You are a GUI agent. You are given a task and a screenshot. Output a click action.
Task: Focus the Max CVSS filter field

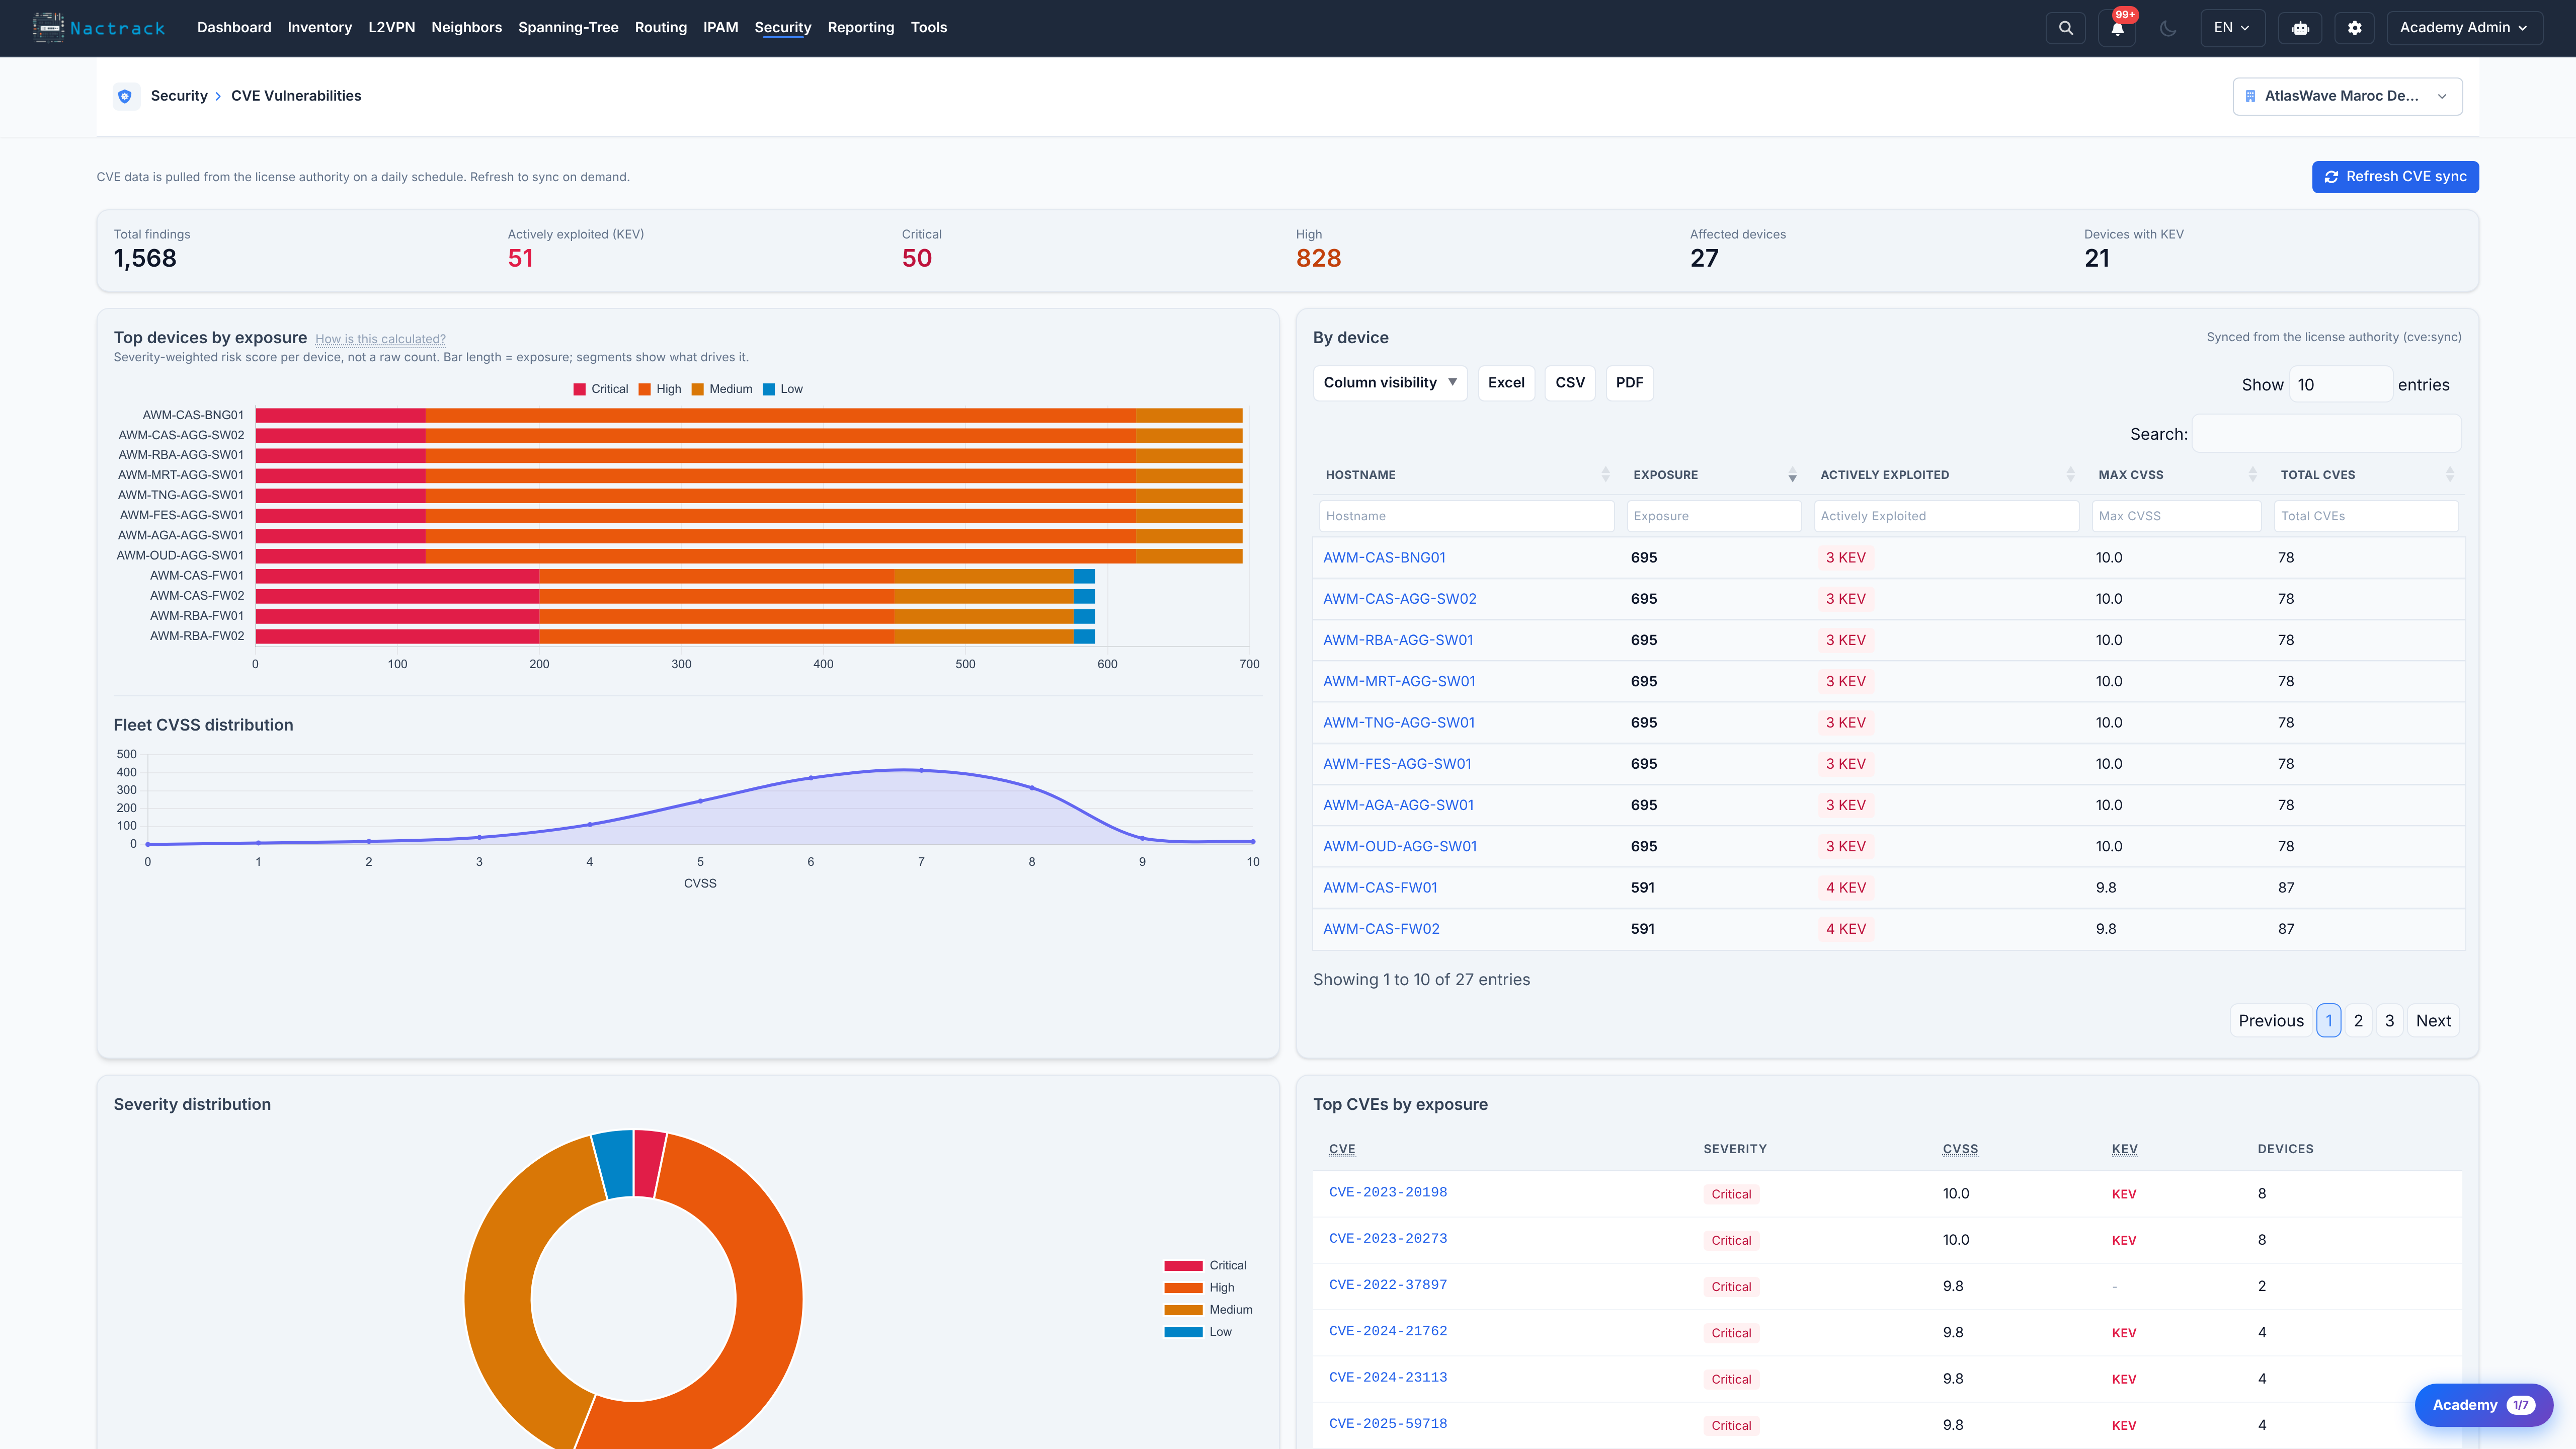pos(2176,516)
